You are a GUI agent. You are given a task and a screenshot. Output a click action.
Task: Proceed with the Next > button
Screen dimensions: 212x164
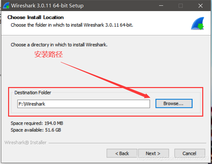coord(153,153)
